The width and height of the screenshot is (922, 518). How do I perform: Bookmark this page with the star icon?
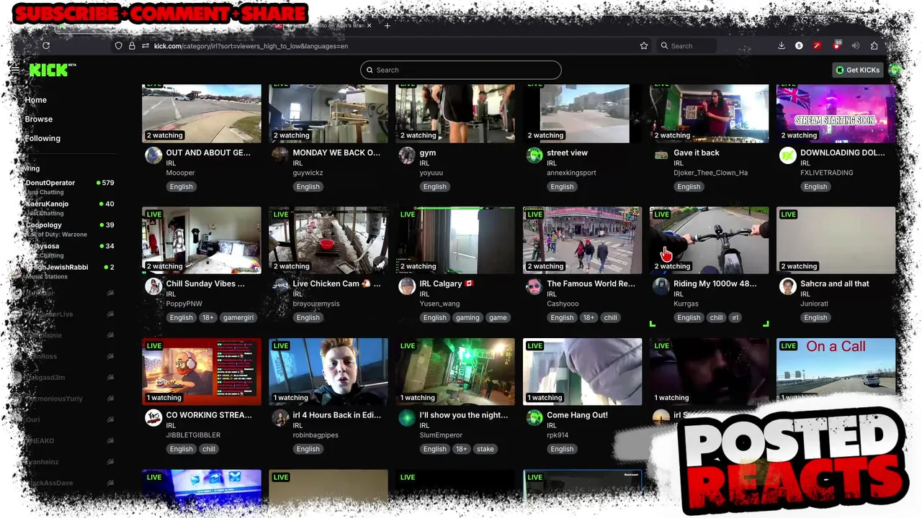[644, 46]
